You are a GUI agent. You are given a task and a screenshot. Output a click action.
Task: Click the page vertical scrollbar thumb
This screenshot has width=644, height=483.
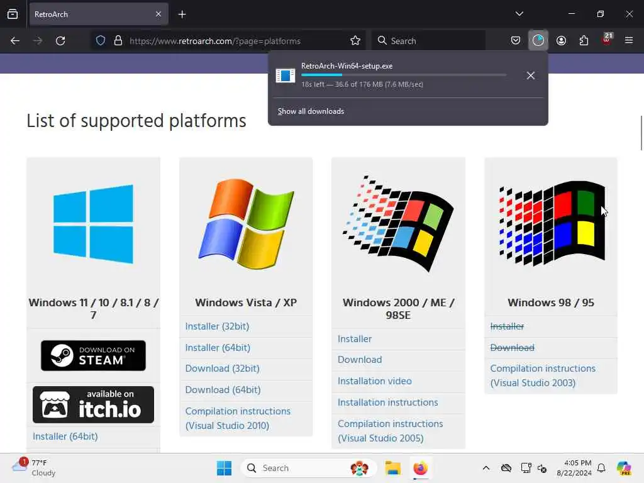coord(641,133)
